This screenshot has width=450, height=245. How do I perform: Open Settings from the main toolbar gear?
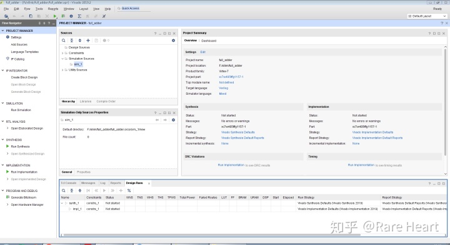(x=71, y=16)
